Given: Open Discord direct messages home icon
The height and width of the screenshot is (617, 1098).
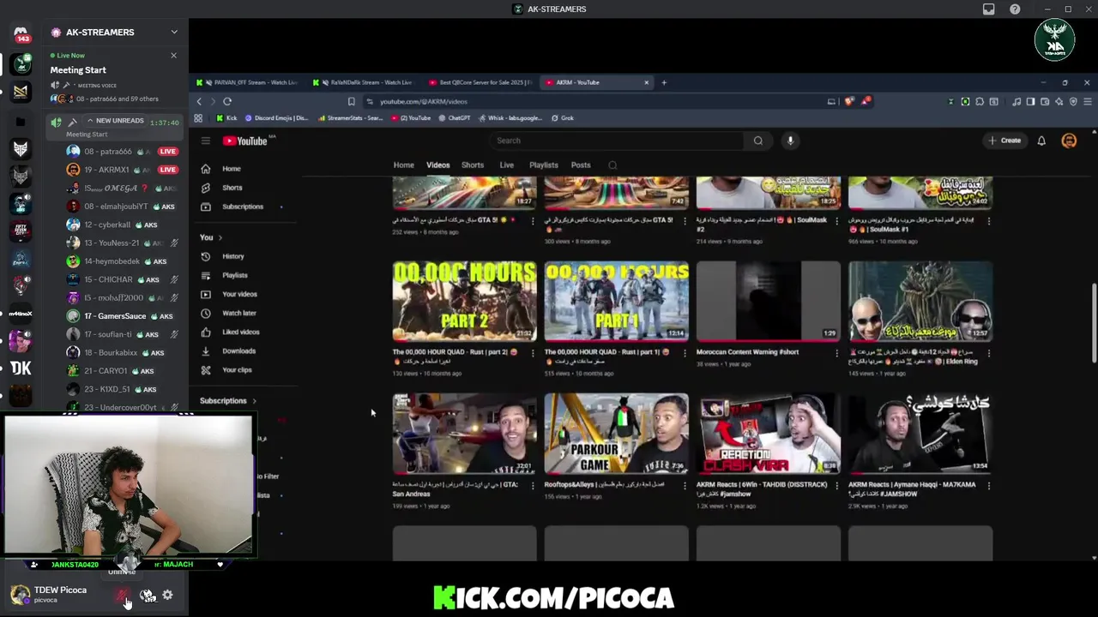Looking at the screenshot, I should [21, 33].
